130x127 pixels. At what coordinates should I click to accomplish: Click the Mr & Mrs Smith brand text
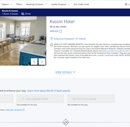point(58,27)
